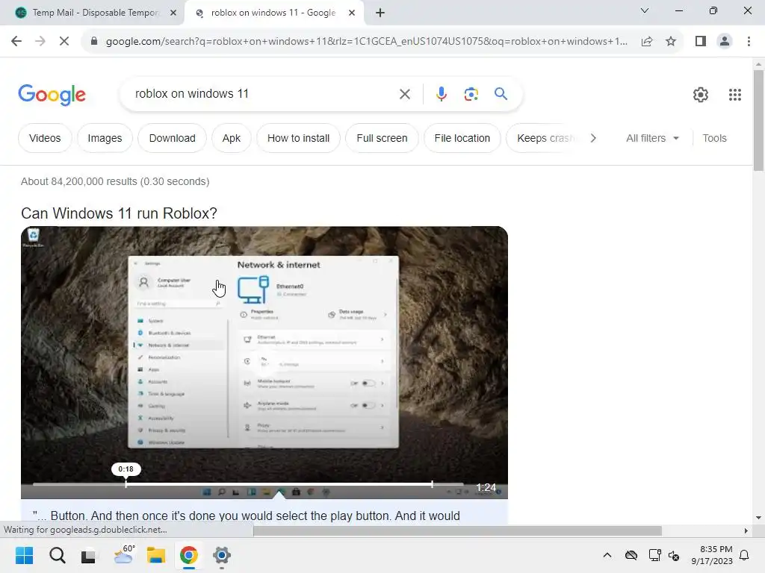Screen dimensions: 765x573
Task: Open the Chrome profile avatar
Action: (x=725, y=42)
